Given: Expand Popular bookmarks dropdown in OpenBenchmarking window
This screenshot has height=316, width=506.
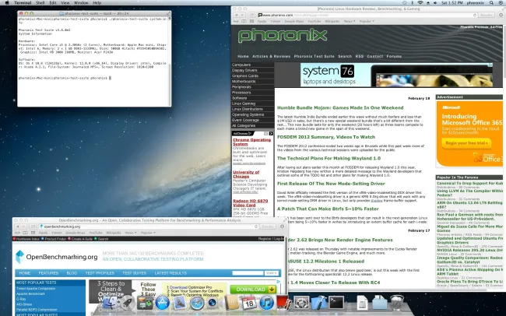Looking at the screenshot, I should tap(148, 233).
